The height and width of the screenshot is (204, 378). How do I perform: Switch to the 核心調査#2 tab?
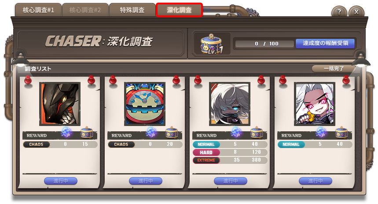coord(85,10)
